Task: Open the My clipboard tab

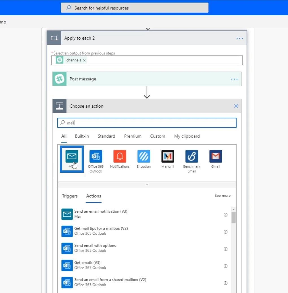Action: (187, 136)
